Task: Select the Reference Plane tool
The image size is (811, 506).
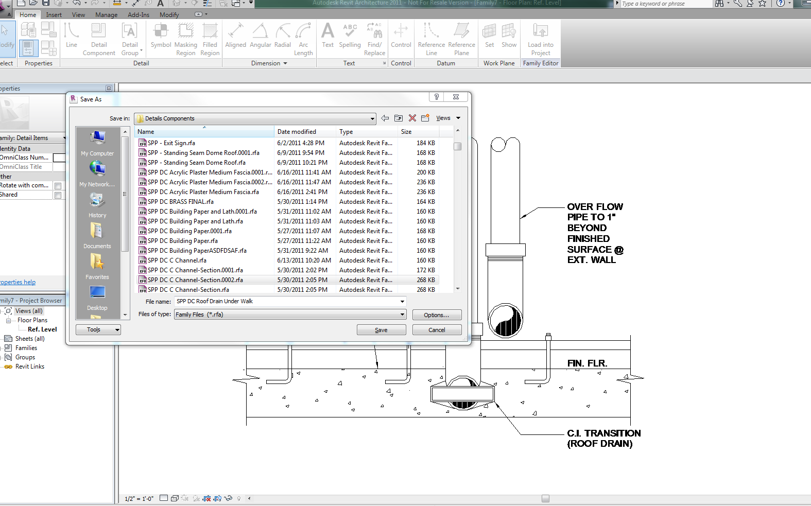Action: (461, 39)
